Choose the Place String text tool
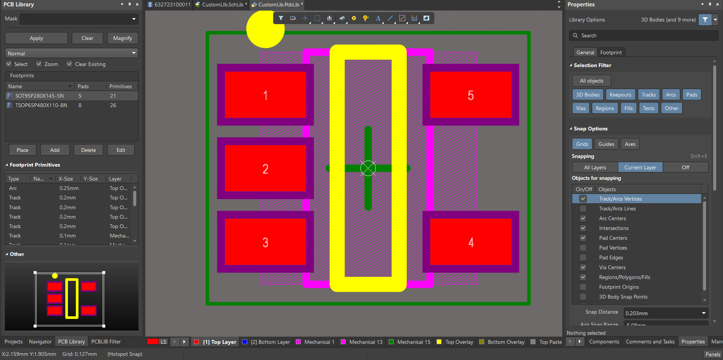 click(378, 18)
